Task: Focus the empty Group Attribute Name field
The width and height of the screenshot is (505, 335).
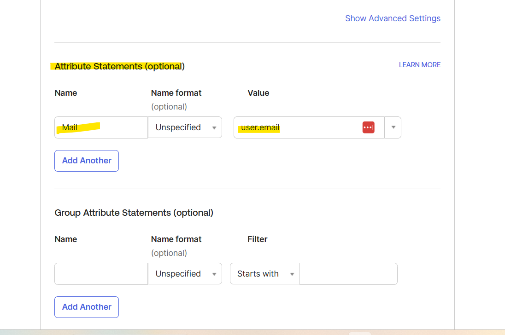Action: click(x=101, y=274)
